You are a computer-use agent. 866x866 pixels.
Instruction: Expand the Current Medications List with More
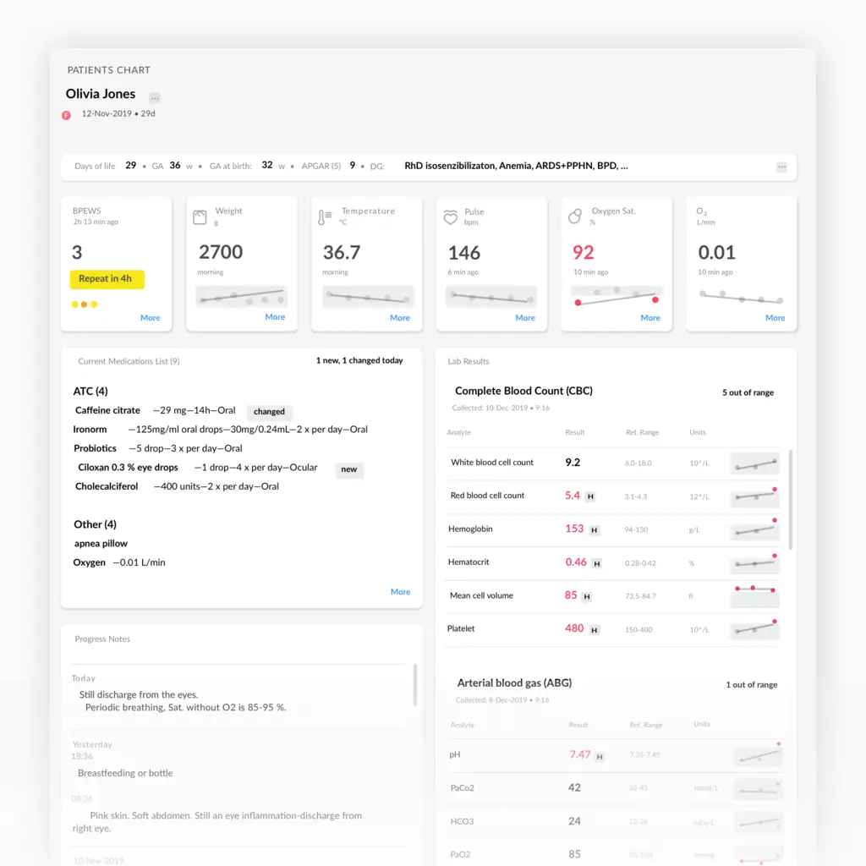pyautogui.click(x=400, y=591)
